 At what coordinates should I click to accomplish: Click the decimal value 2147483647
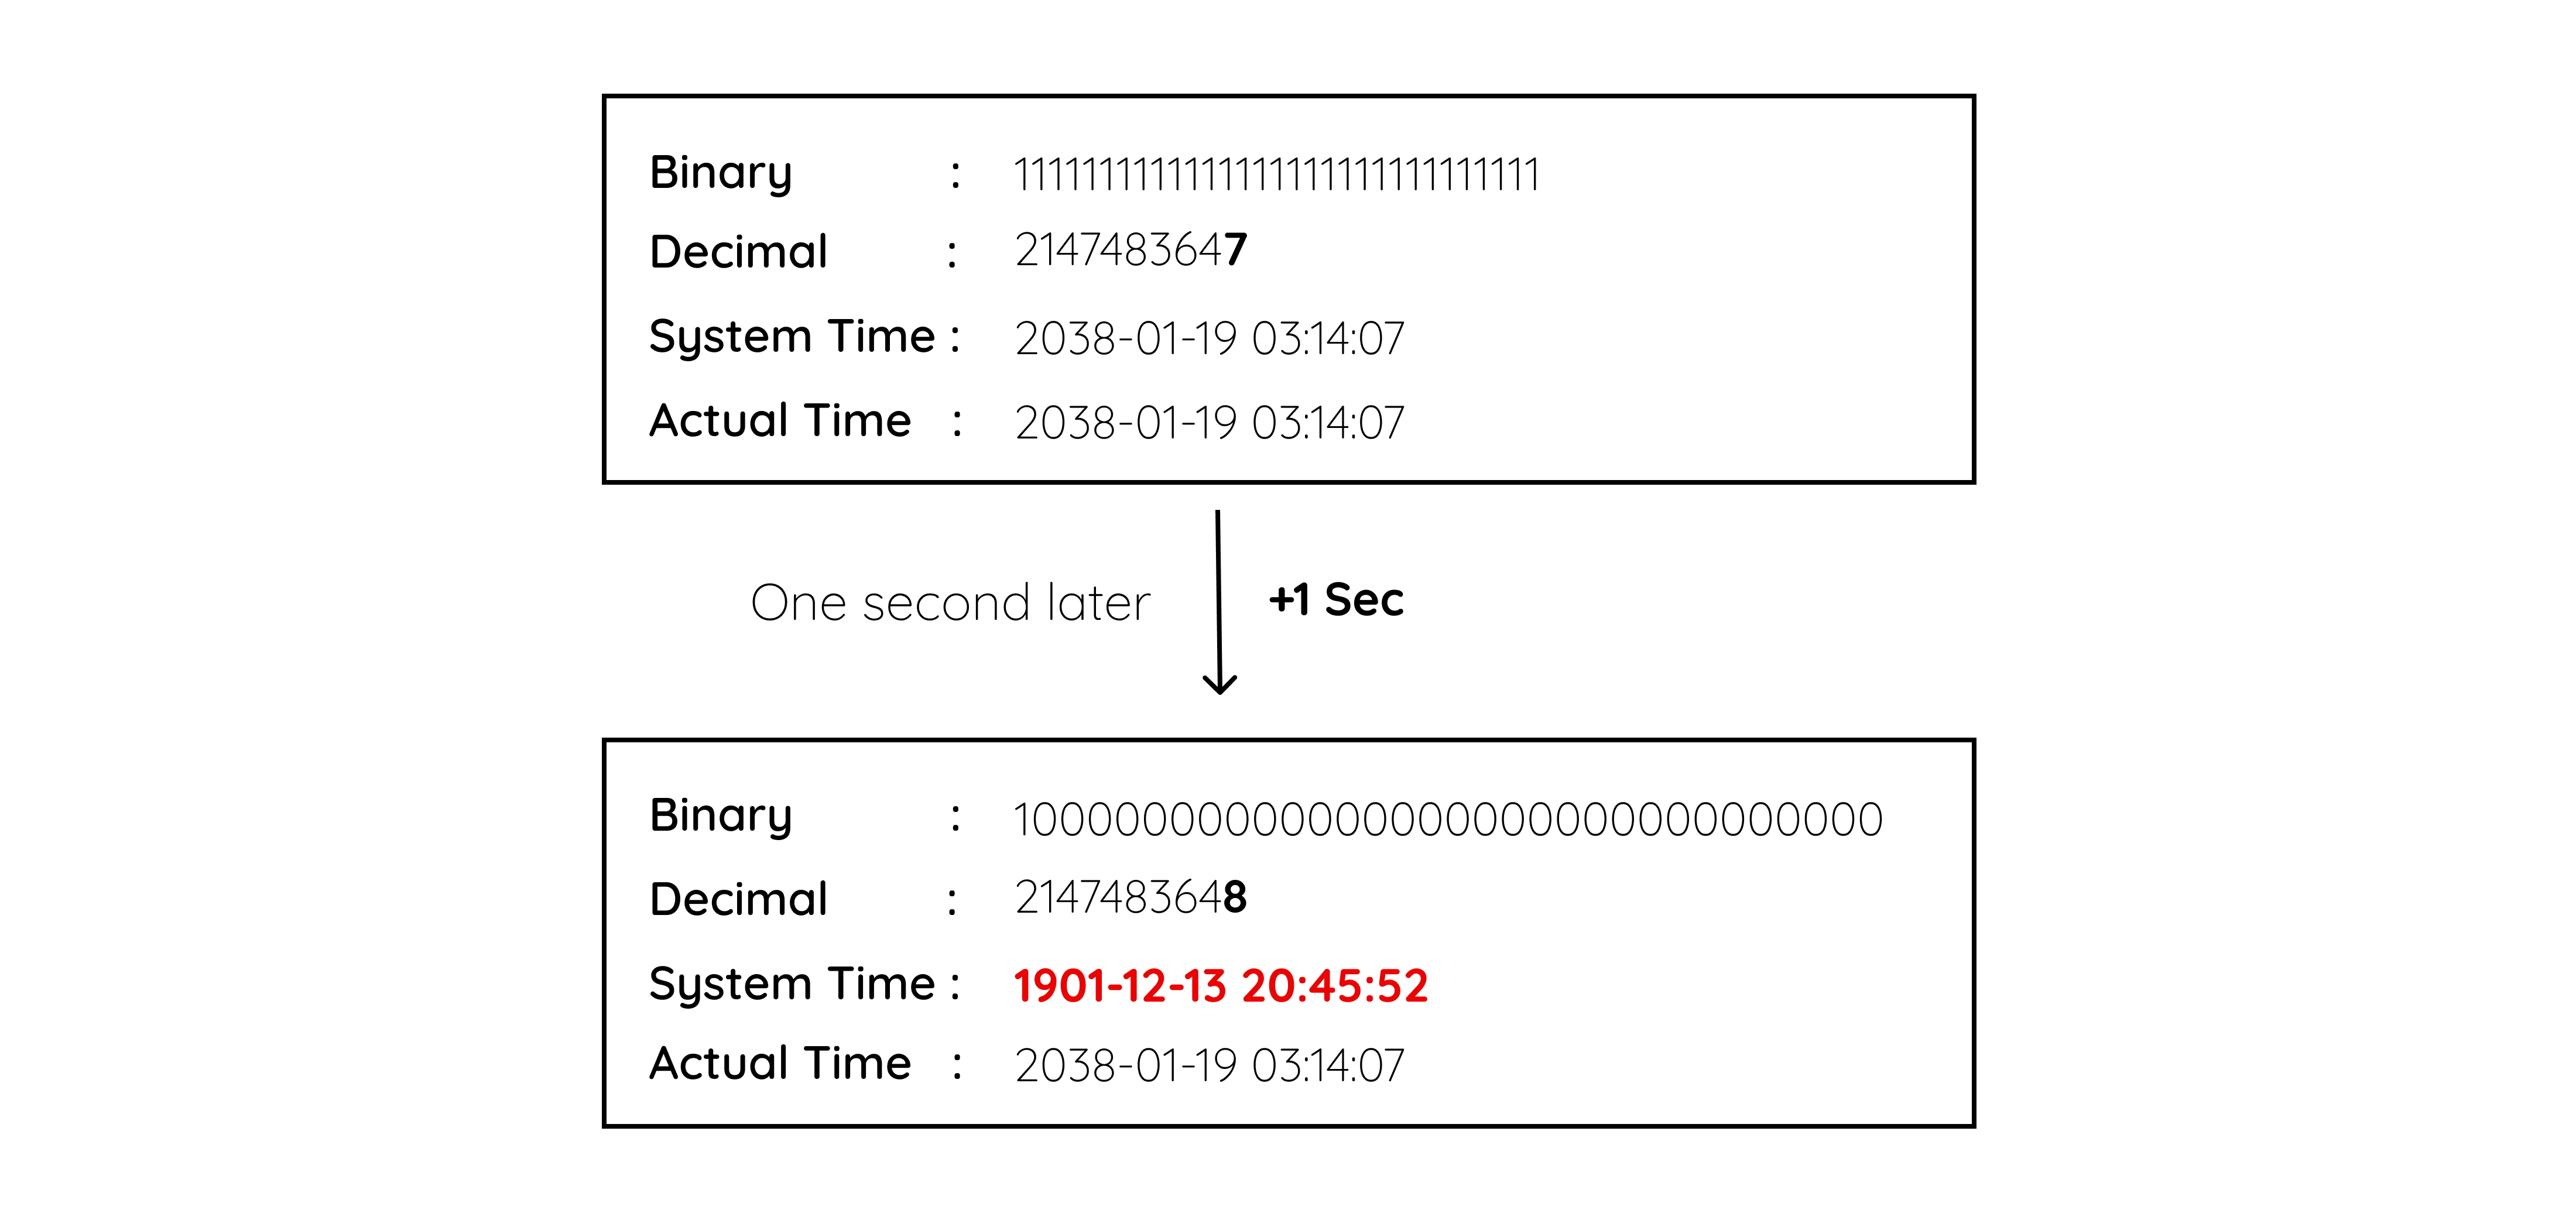1130,250
